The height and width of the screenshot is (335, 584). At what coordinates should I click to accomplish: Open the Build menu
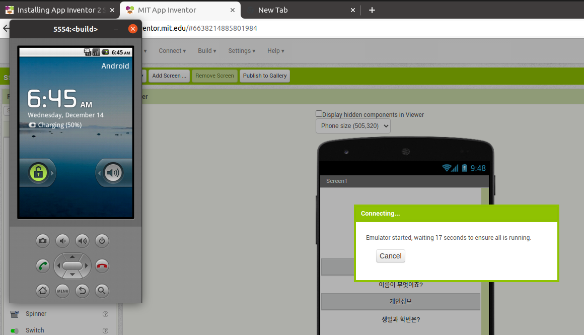coord(207,51)
